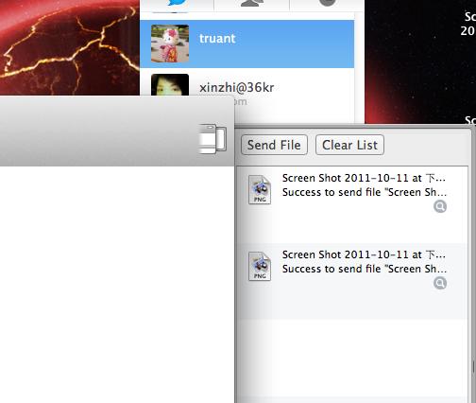Select the truant contact row
This screenshot has height=403, width=476.
click(x=246, y=44)
